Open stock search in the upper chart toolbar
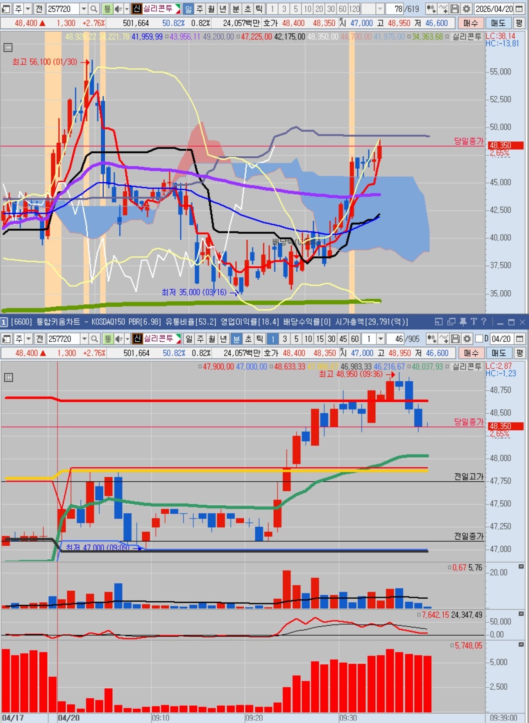Viewport: 529px width, 723px height. 94,9
